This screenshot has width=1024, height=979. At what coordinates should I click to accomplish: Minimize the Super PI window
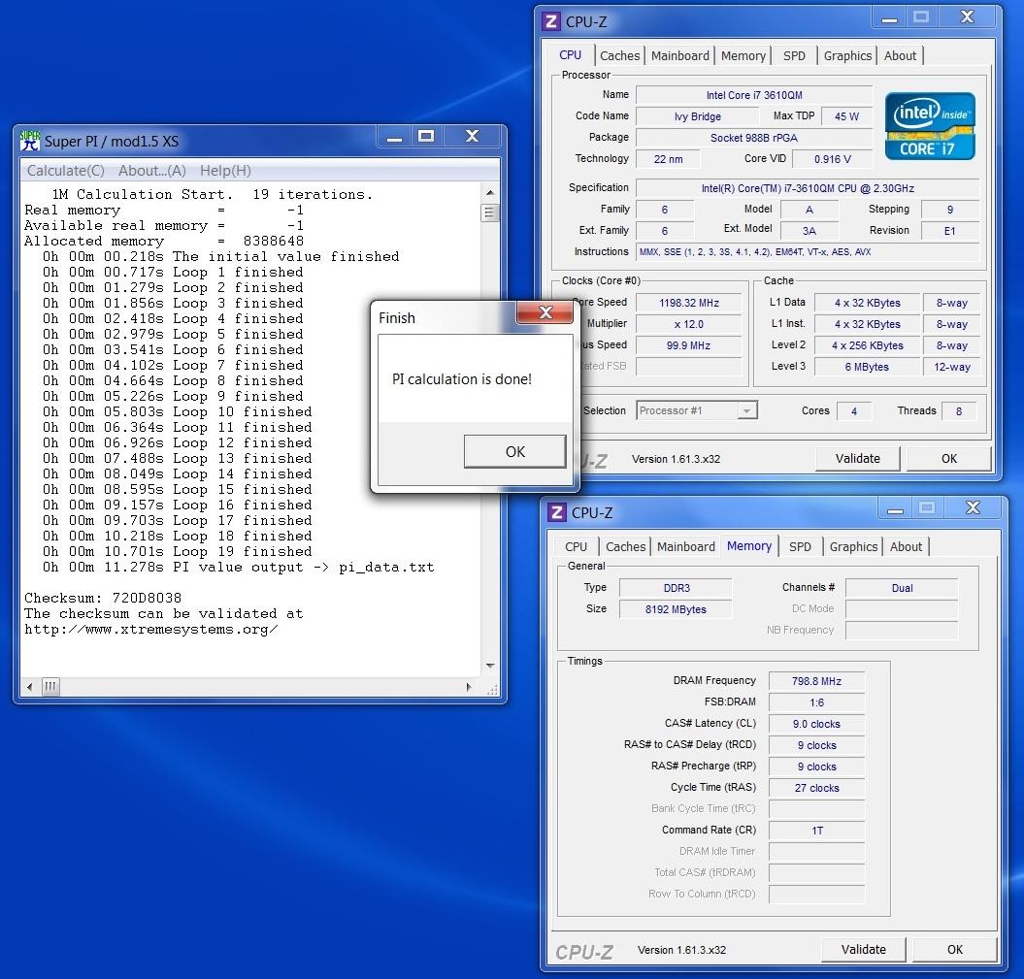(x=394, y=137)
